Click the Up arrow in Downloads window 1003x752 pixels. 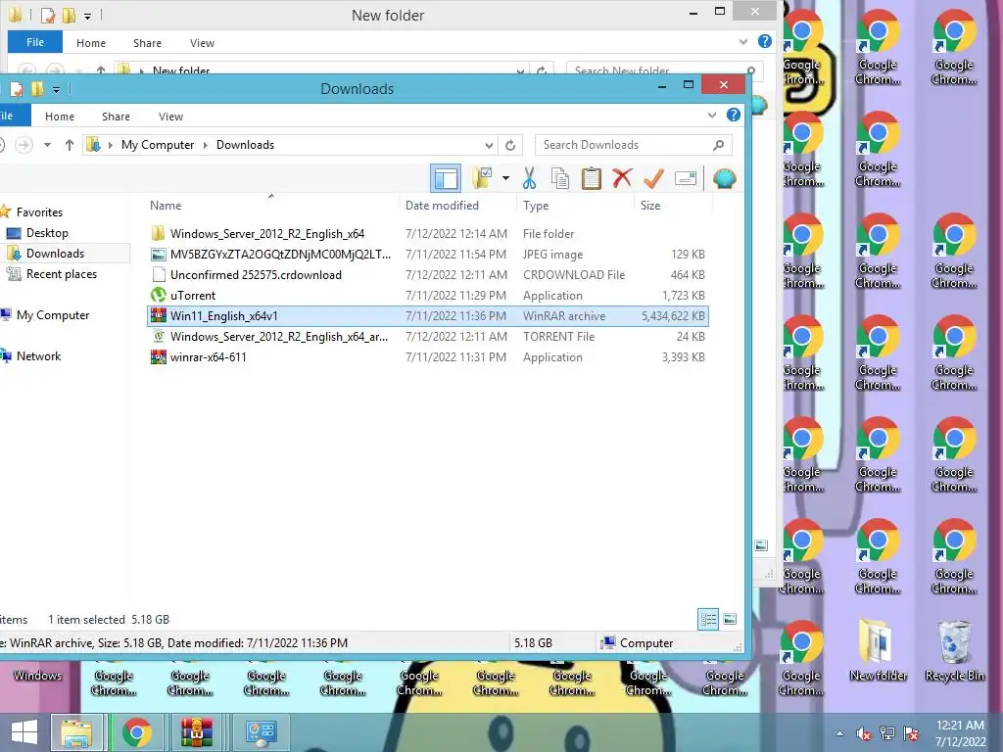pyautogui.click(x=70, y=145)
